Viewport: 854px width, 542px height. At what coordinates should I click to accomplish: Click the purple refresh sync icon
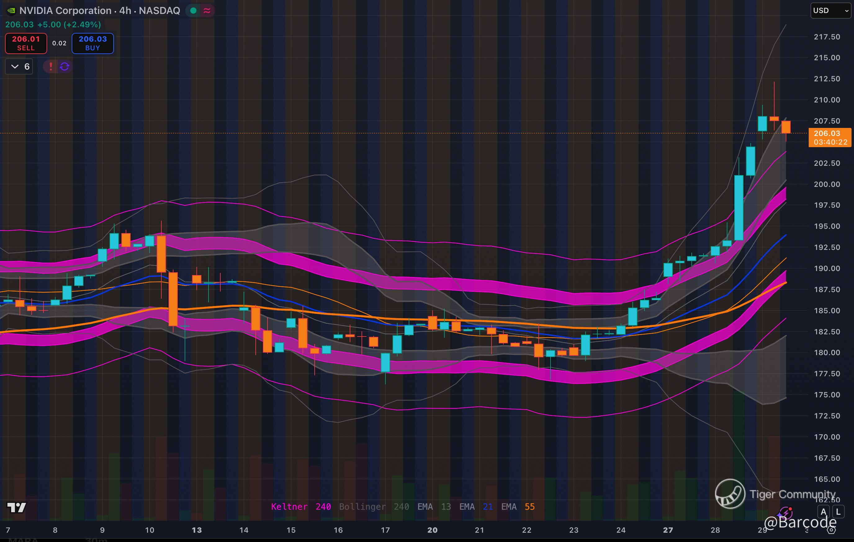coord(65,66)
